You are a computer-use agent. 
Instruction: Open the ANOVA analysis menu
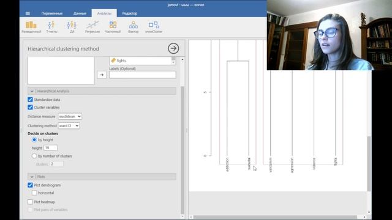click(72, 27)
